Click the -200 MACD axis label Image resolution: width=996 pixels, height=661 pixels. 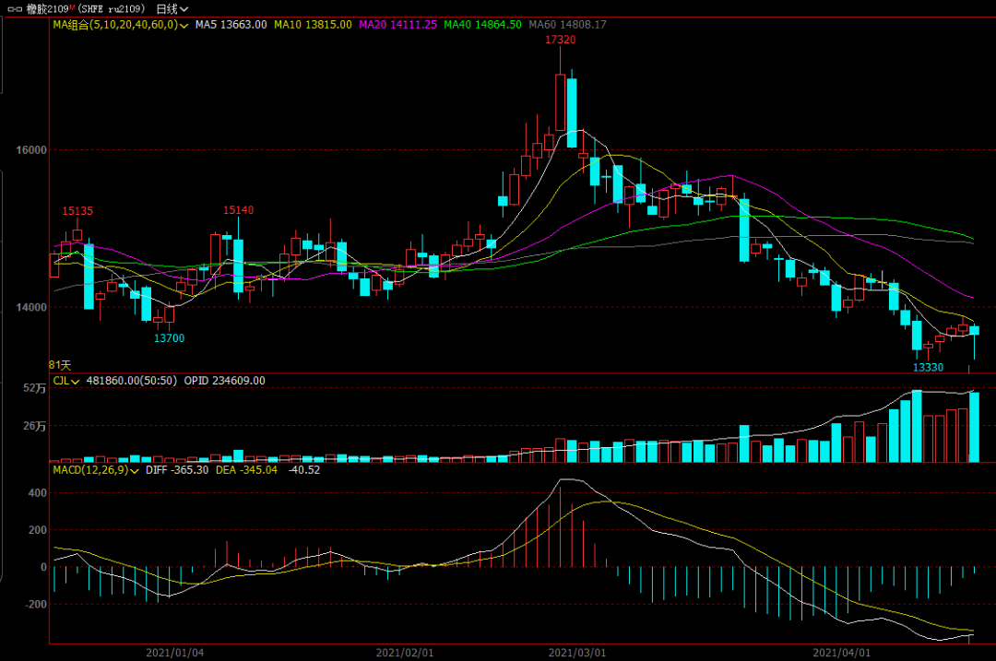click(36, 605)
